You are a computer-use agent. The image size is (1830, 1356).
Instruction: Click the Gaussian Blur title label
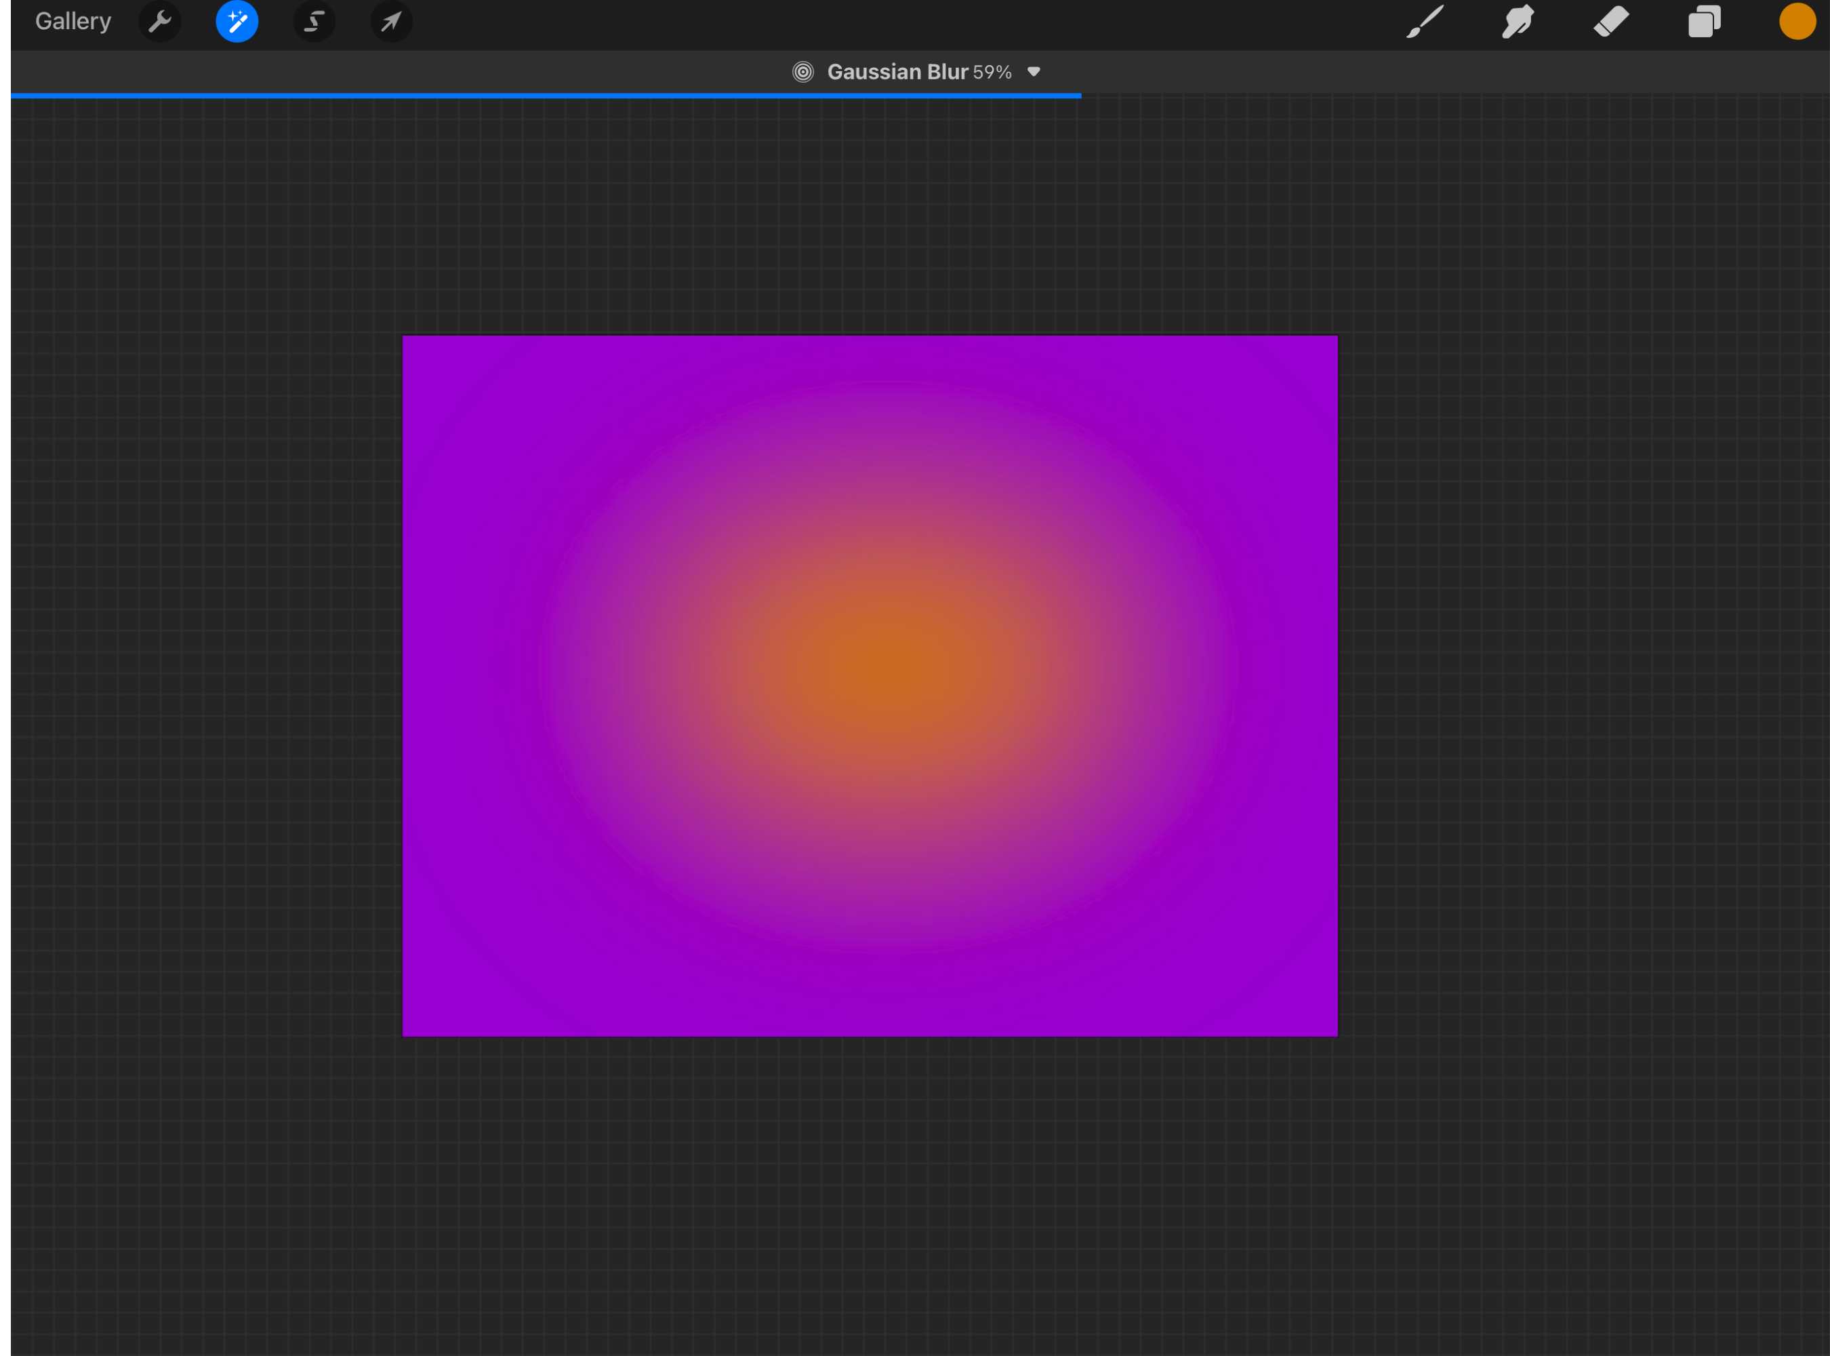897,73
